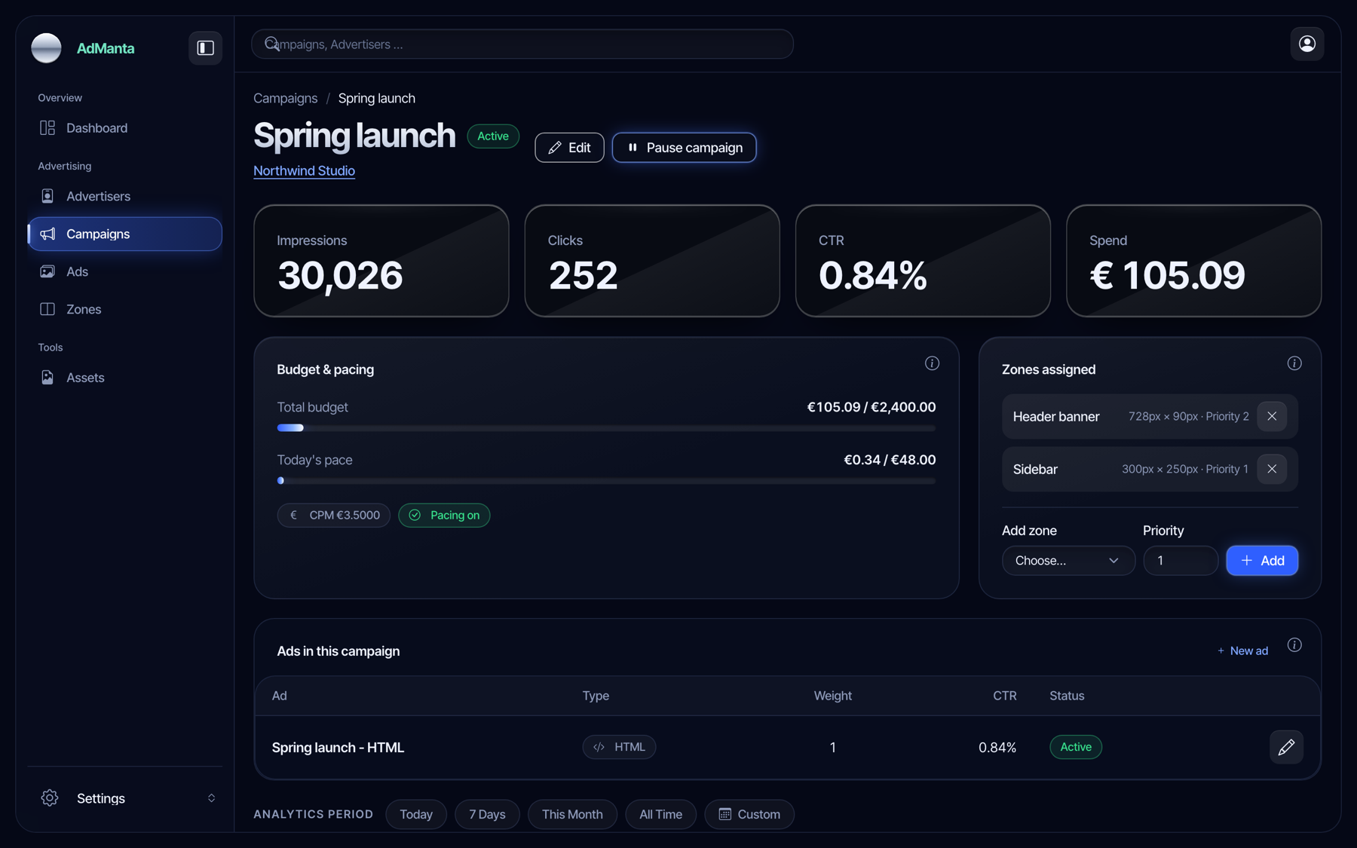The image size is (1357, 848).
Task: Click Today's pace progress bar
Action: (x=606, y=481)
